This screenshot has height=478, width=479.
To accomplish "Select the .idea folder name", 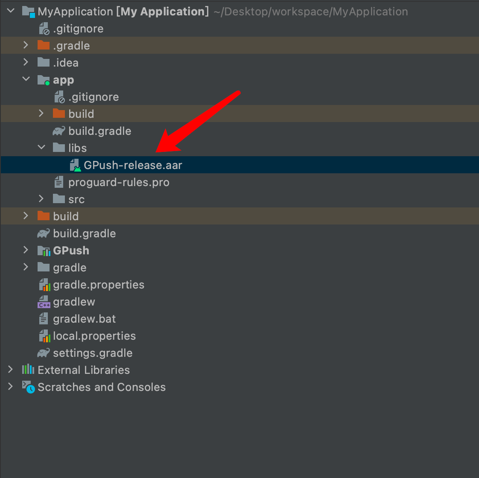I will (x=66, y=63).
